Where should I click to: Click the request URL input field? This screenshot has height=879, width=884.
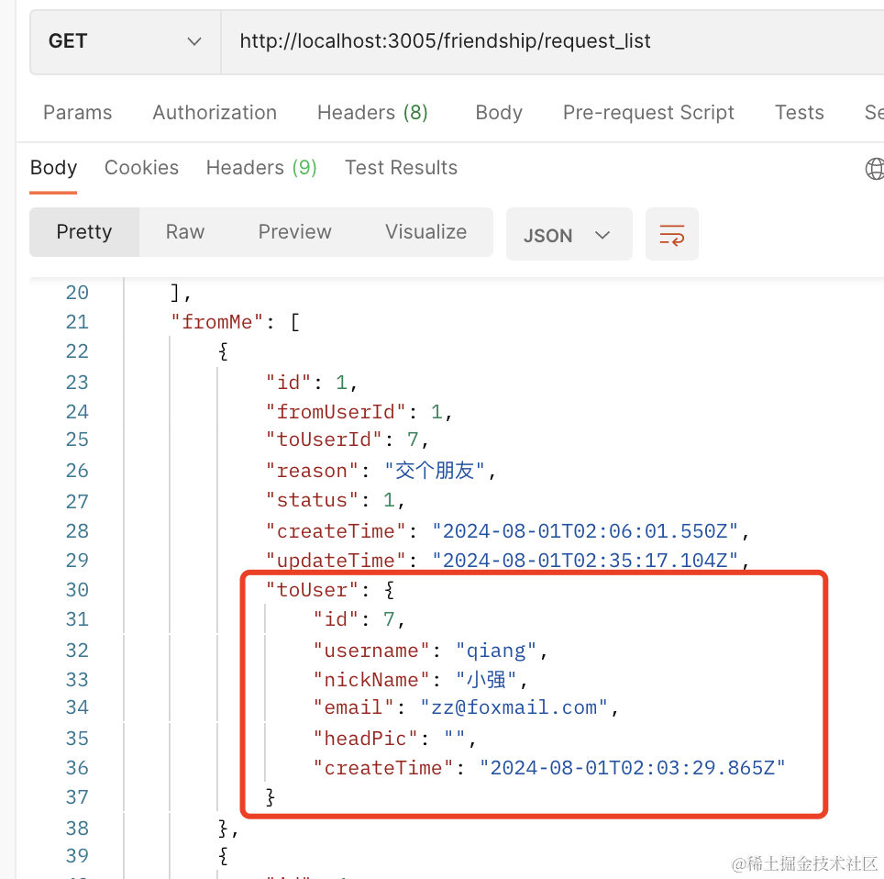pyautogui.click(x=550, y=41)
